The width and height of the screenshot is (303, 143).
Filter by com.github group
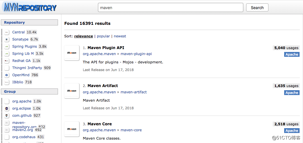pyautogui.click(x=22, y=116)
